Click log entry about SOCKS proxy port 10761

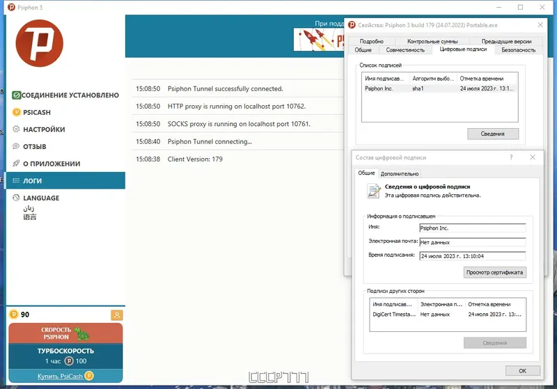(x=237, y=124)
